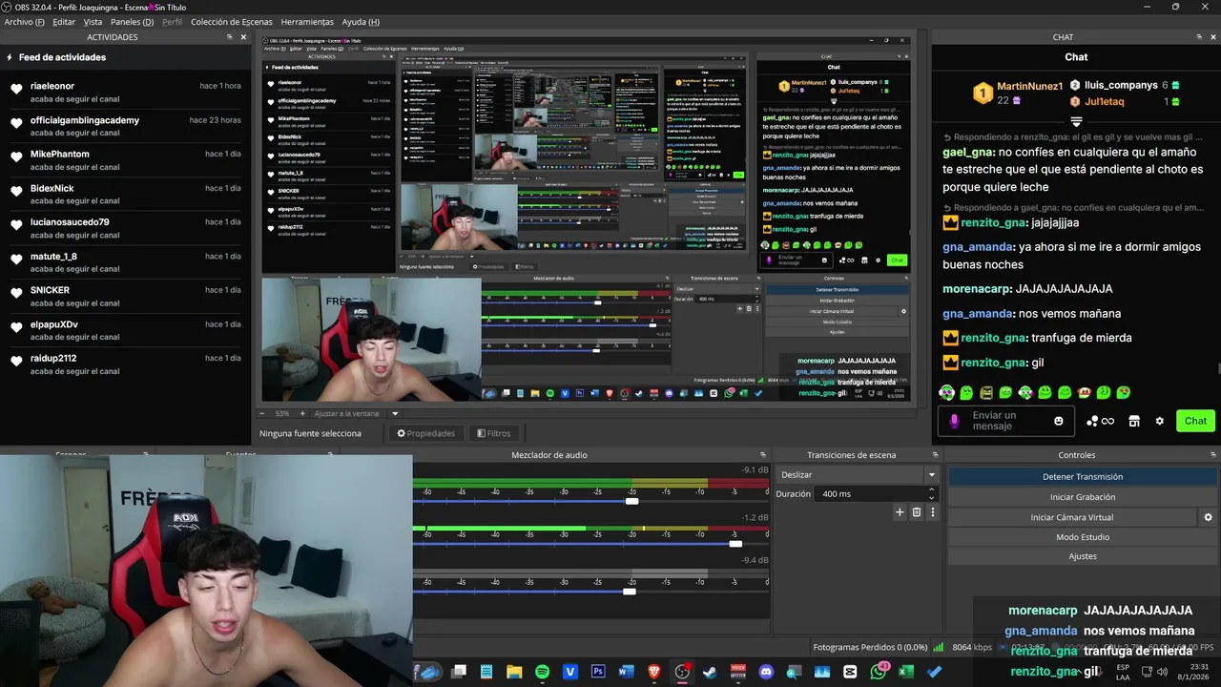
Task: Increase the Duración spinner value
Action: click(x=931, y=489)
